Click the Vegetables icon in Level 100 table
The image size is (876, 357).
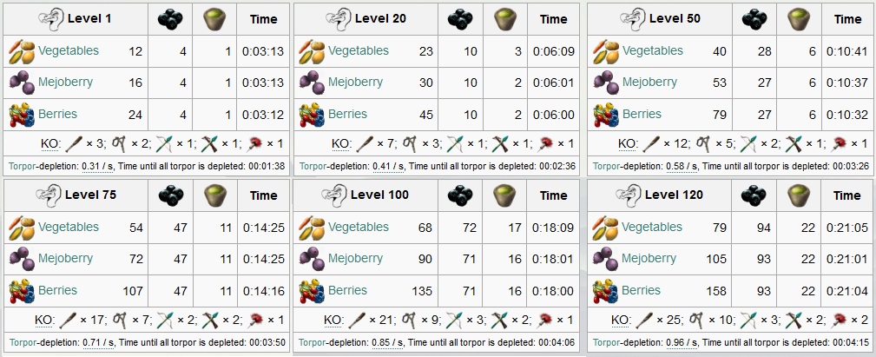[311, 228]
